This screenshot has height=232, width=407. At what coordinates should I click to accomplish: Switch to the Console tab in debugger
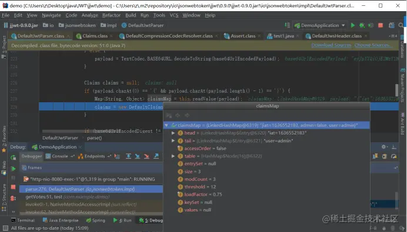(x=60, y=156)
